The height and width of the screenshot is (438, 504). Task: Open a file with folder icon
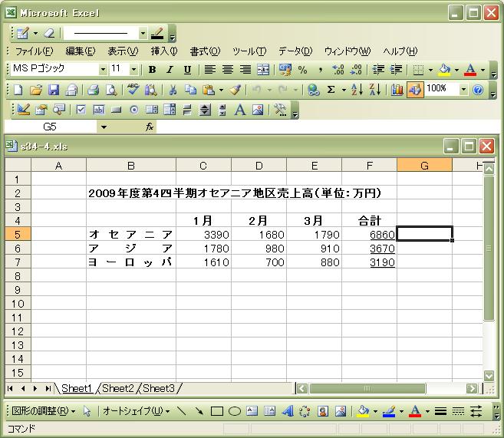tap(36, 90)
